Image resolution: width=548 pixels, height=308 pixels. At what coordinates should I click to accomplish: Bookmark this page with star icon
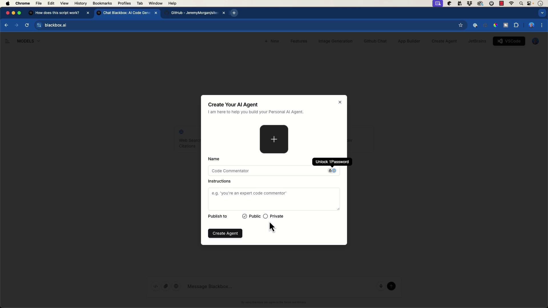pos(460,25)
